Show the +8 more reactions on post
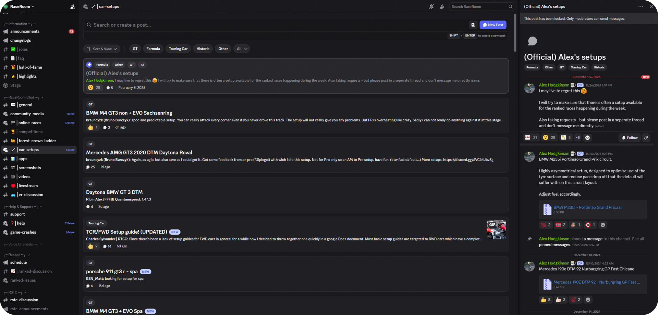 click(x=578, y=137)
